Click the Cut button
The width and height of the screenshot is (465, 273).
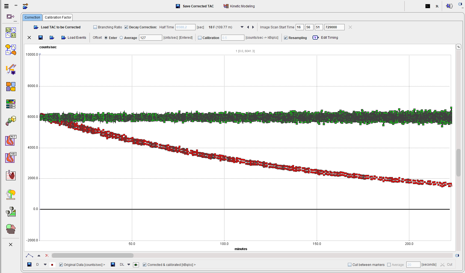coord(446,265)
